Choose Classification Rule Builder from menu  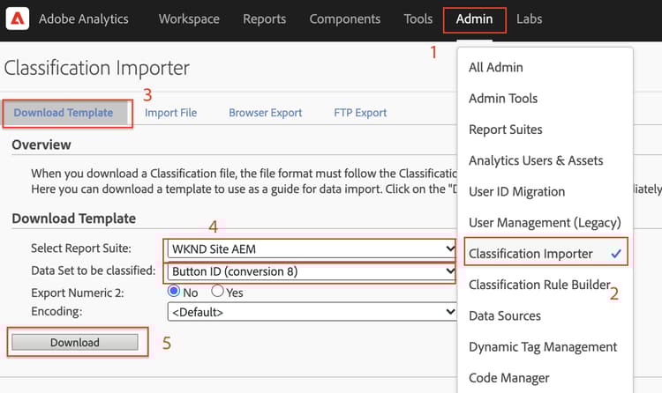coord(538,285)
